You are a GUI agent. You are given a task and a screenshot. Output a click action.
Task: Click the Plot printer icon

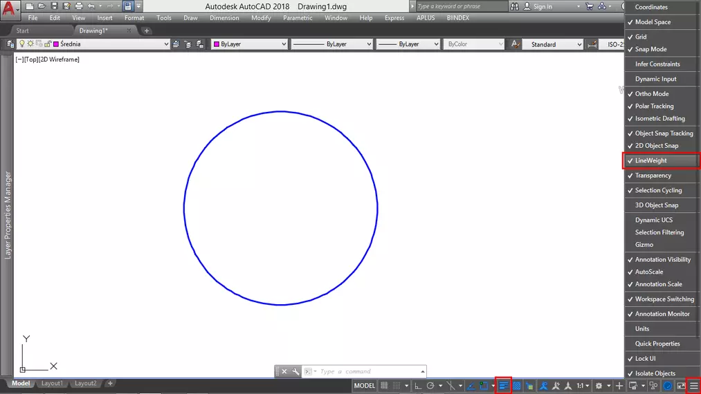[79, 6]
